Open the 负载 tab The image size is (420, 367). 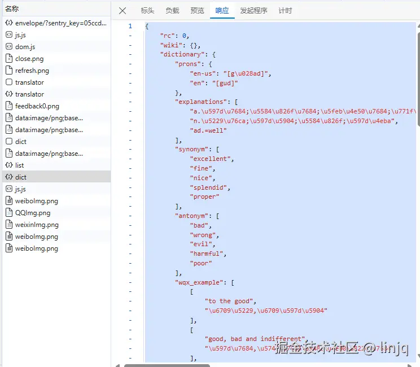coord(172,11)
